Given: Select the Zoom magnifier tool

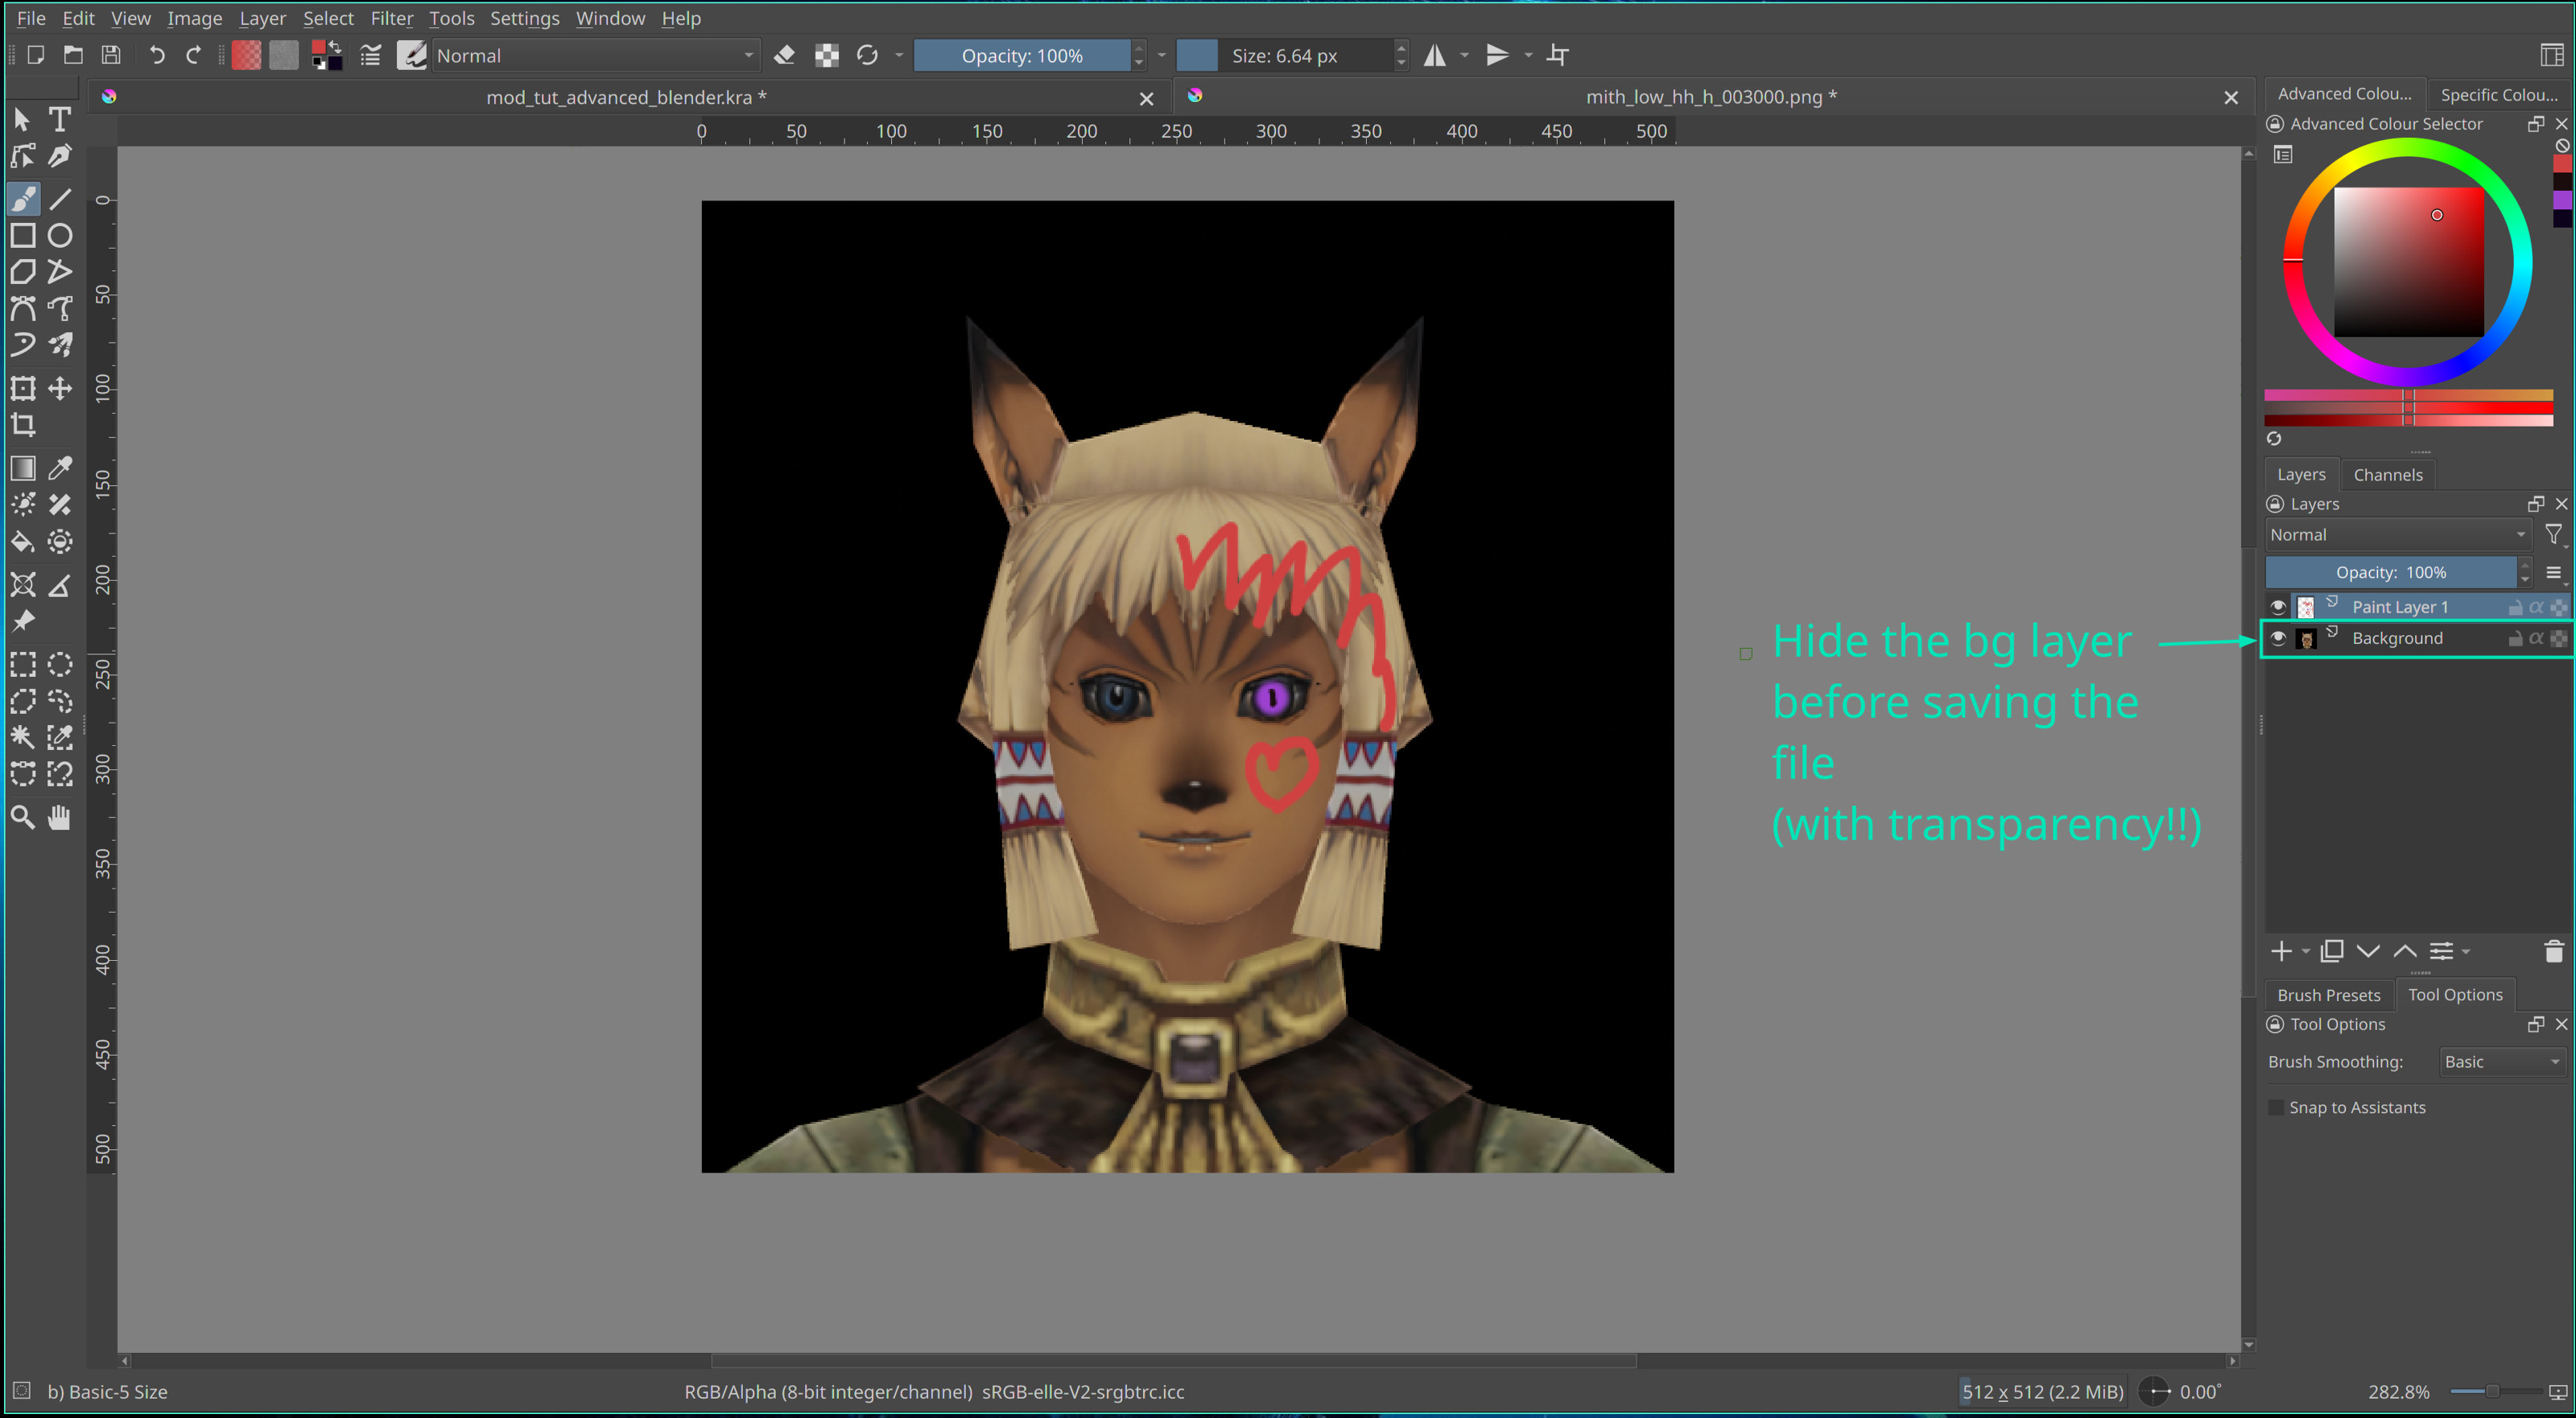Looking at the screenshot, I should point(23,817).
